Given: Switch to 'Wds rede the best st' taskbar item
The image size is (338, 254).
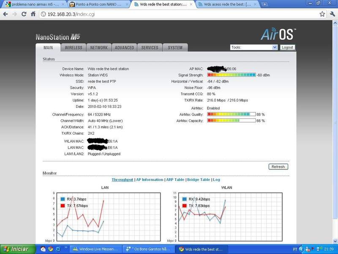Looking at the screenshot, I should click(201, 249).
